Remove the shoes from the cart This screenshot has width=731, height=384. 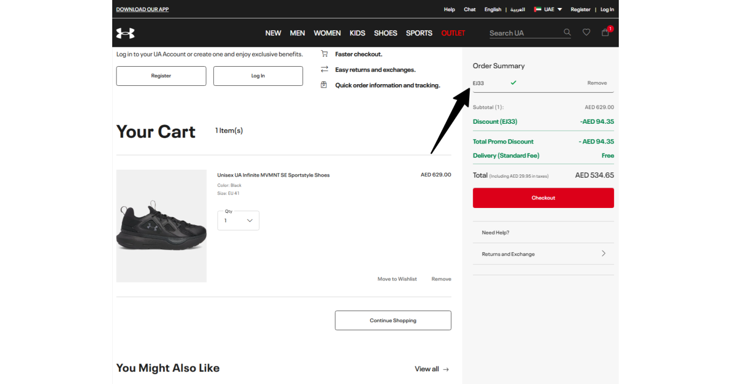(441, 279)
